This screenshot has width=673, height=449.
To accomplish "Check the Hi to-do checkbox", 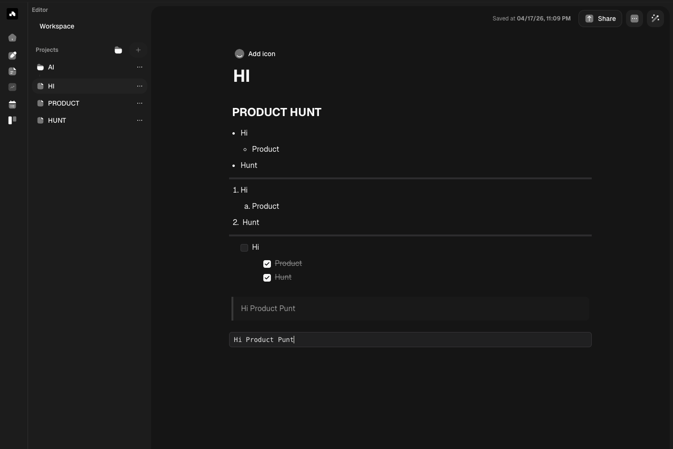I will [x=244, y=247].
